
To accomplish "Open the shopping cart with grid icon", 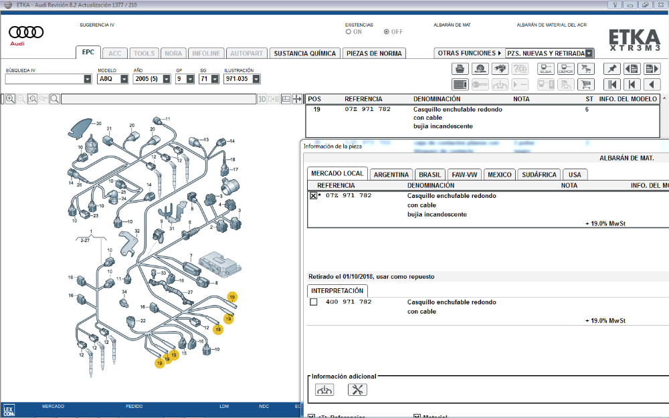I will click(x=586, y=84).
